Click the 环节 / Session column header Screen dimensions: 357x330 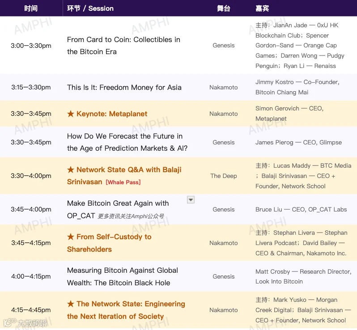90,8
